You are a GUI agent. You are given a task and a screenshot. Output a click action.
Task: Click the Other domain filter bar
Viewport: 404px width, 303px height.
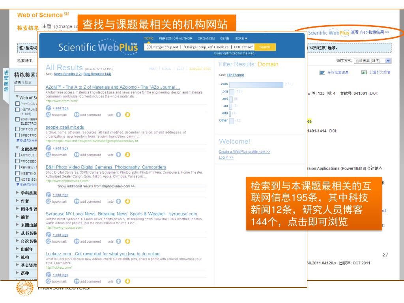click(231, 121)
